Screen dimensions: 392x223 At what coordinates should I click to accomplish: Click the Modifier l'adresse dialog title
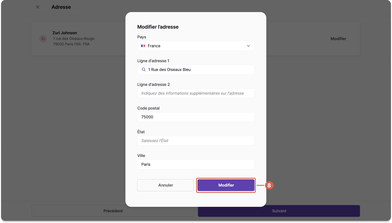[x=158, y=27]
